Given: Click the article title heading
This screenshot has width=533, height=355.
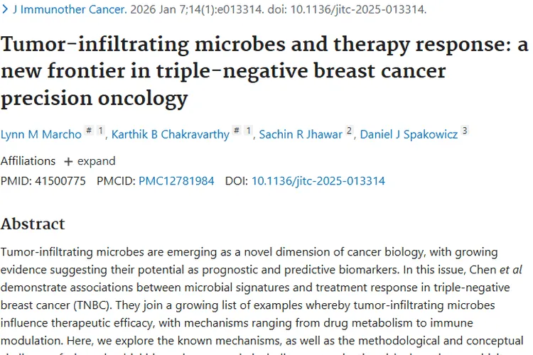Looking at the screenshot, I should click(x=264, y=71).
